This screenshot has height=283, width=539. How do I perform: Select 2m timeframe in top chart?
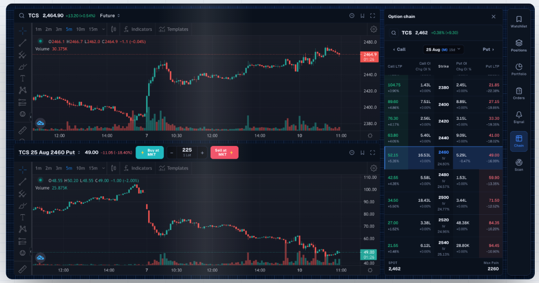[48, 29]
